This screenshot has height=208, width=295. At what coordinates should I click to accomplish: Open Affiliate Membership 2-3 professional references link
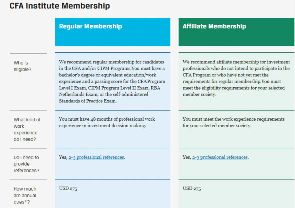click(220, 157)
